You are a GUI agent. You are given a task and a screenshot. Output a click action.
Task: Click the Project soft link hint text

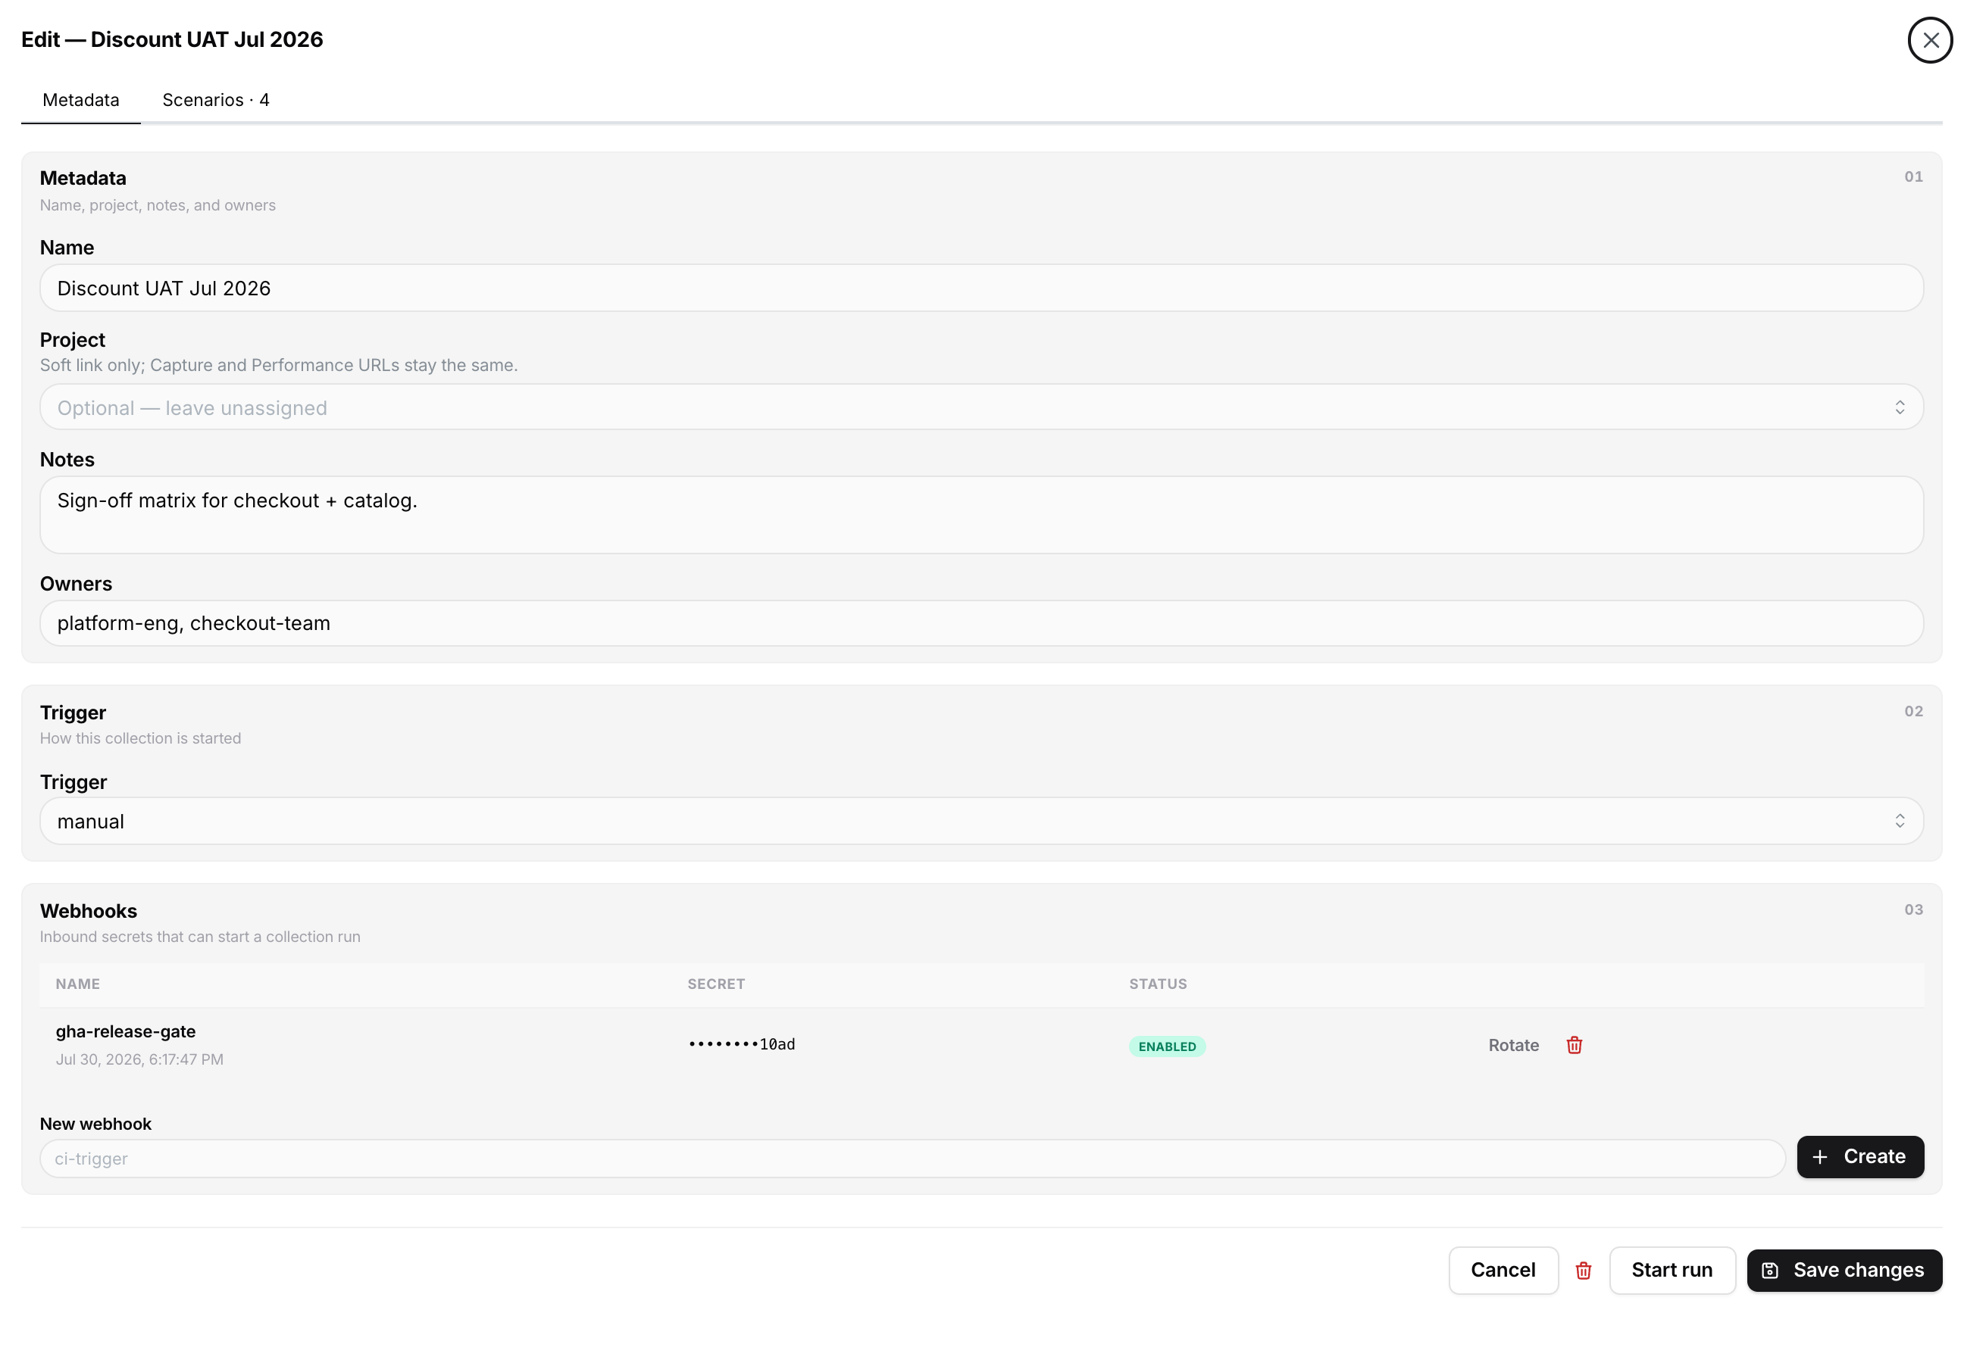(279, 365)
